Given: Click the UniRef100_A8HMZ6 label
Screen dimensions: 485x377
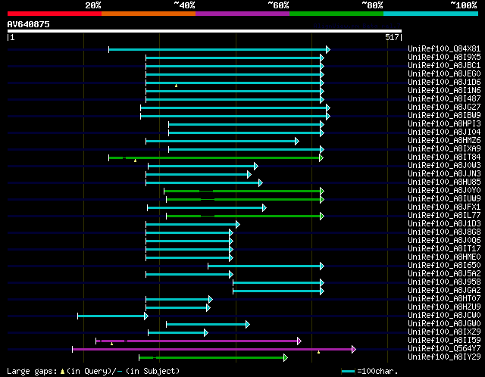Looking at the screenshot, I should 444,141.
